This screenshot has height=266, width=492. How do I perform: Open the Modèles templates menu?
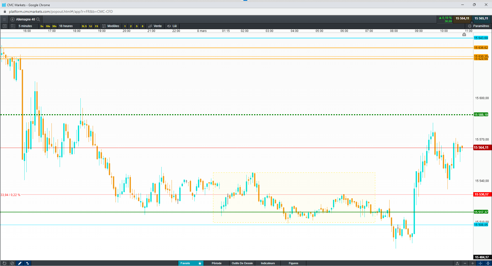[x=111, y=26]
